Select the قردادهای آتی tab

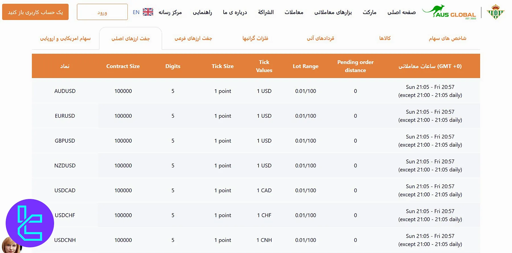click(321, 38)
